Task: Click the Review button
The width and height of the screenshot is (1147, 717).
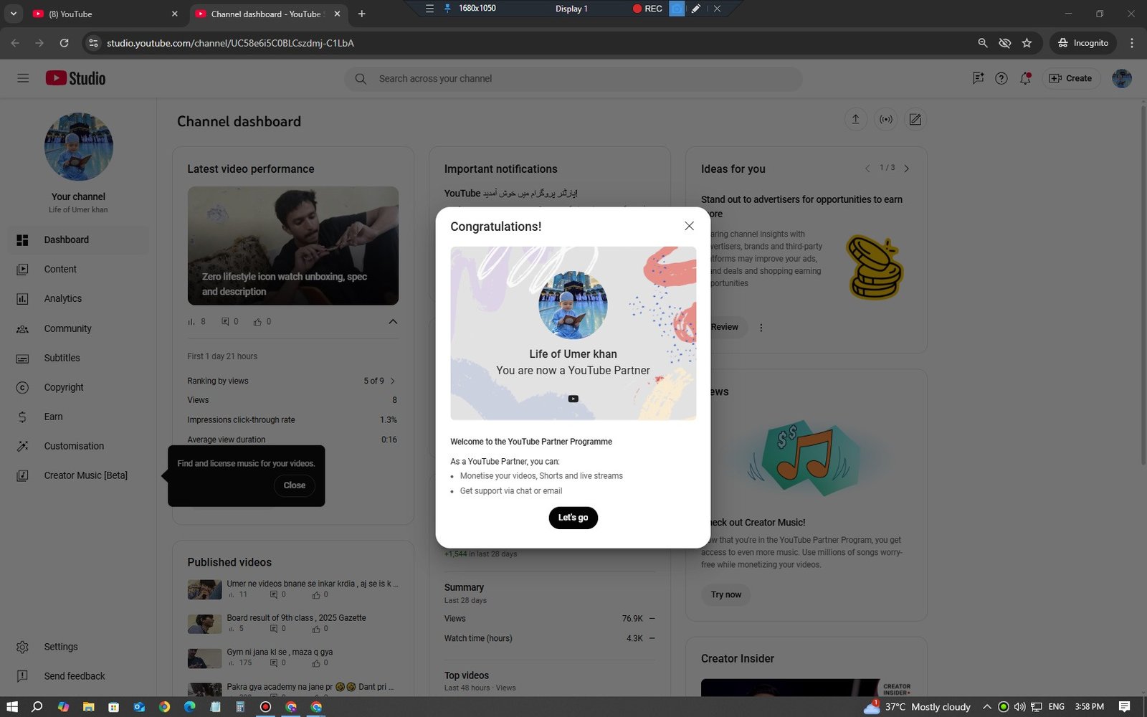Action: (724, 327)
